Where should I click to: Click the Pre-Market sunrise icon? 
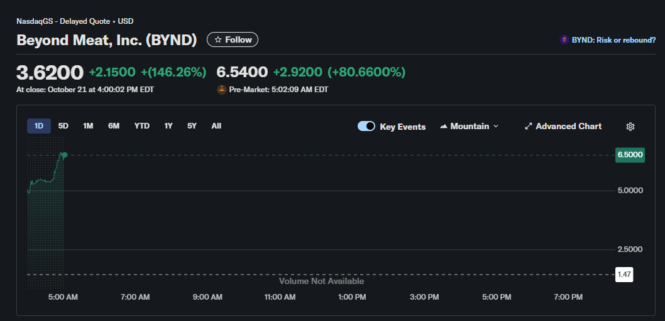point(221,90)
